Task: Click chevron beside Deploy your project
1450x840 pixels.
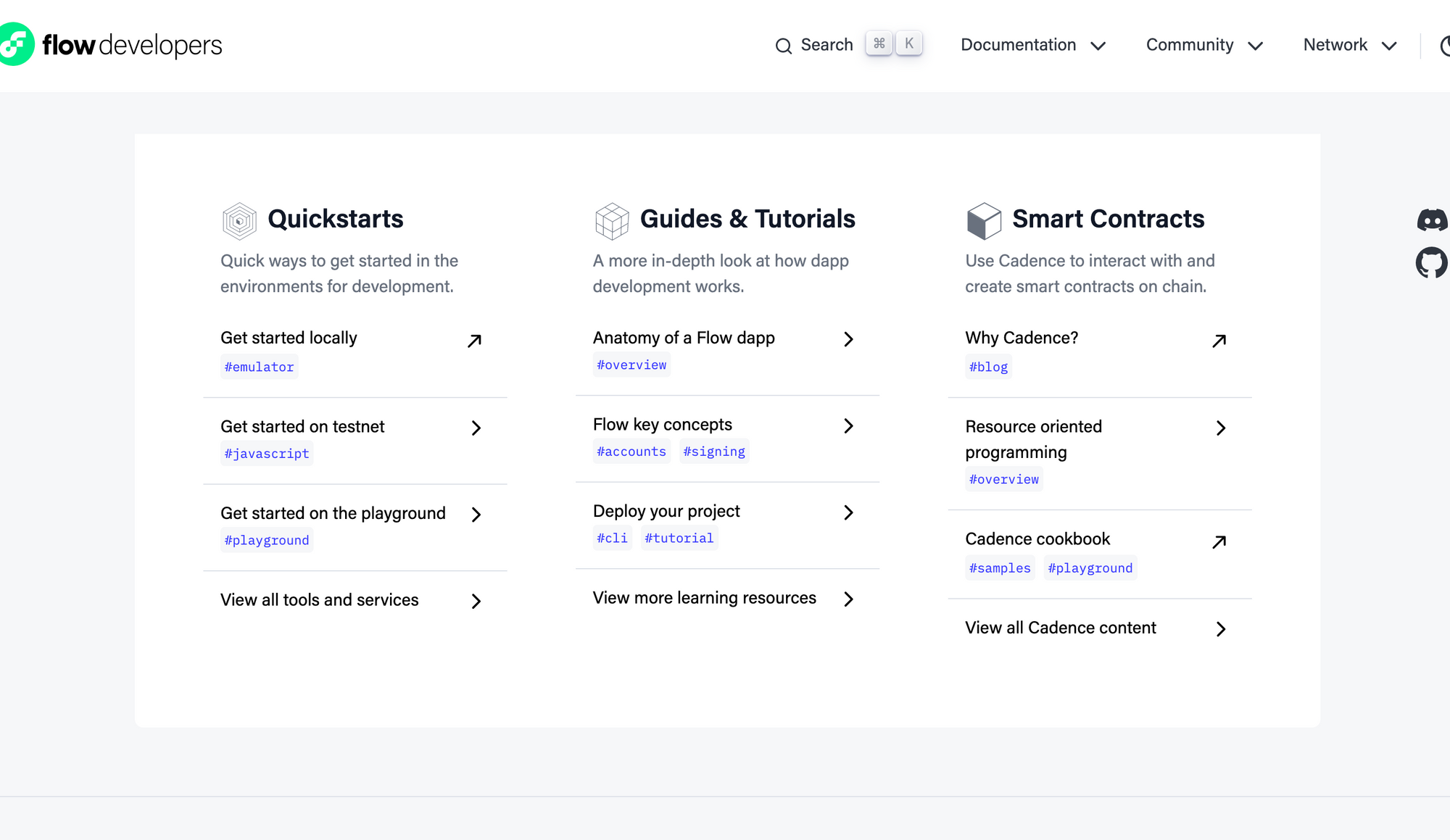Action: [x=849, y=513]
